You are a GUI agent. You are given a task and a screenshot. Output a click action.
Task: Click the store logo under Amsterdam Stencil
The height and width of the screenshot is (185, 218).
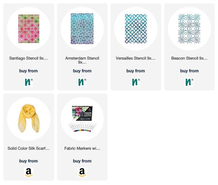pos(82,82)
